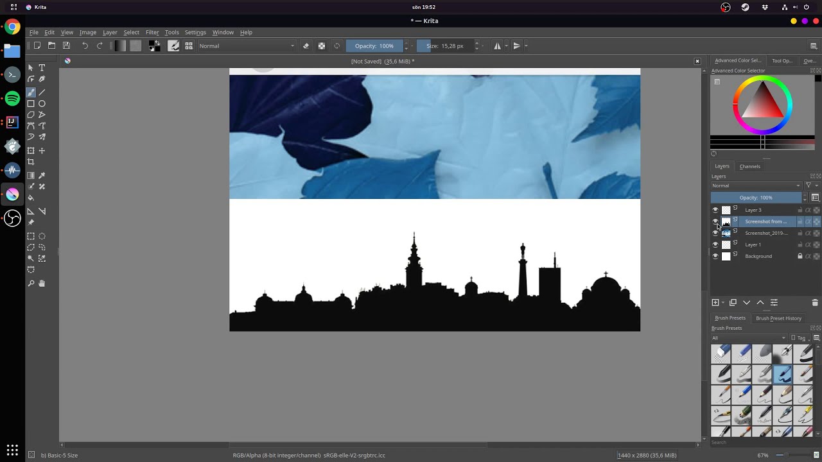Open the layer properties icon

tap(774, 302)
